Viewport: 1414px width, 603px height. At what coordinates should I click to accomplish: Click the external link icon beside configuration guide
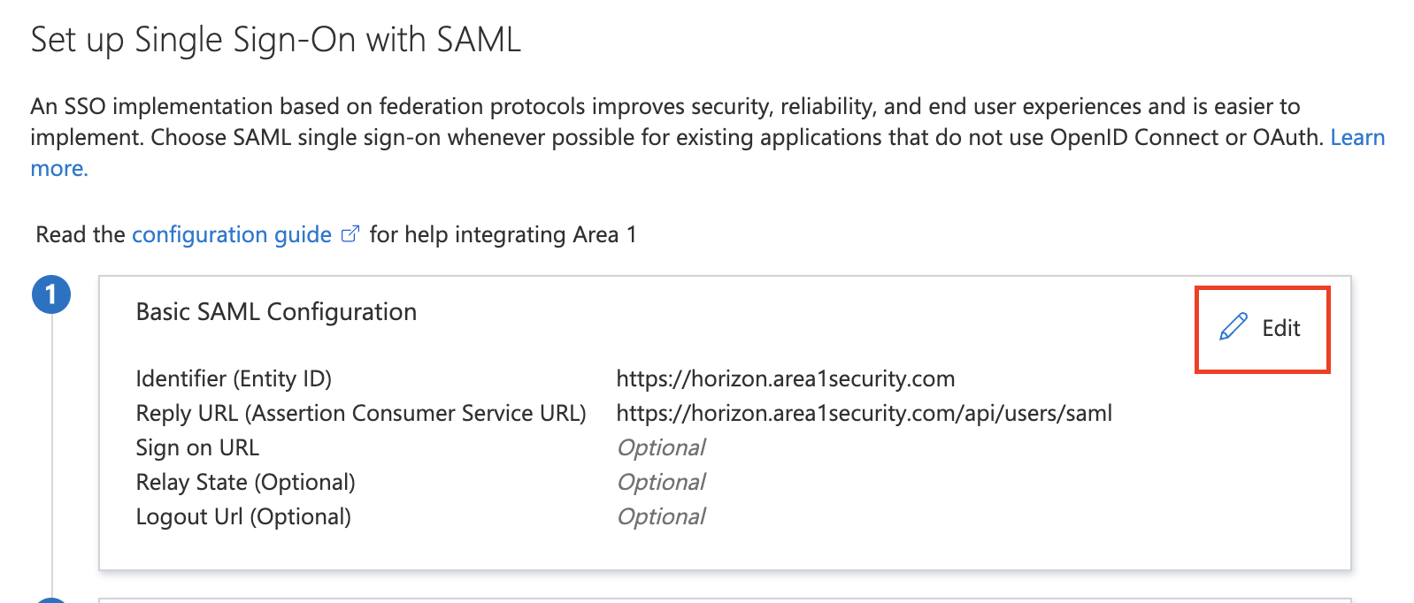pyautogui.click(x=351, y=233)
